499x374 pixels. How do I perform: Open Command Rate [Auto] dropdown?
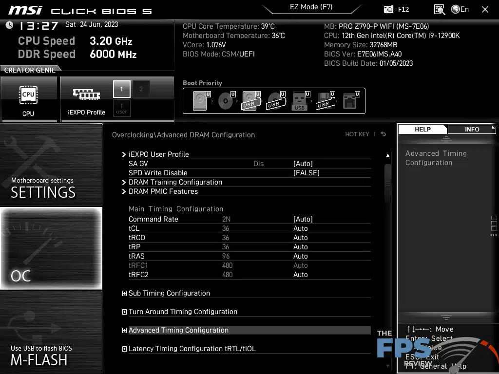click(303, 219)
